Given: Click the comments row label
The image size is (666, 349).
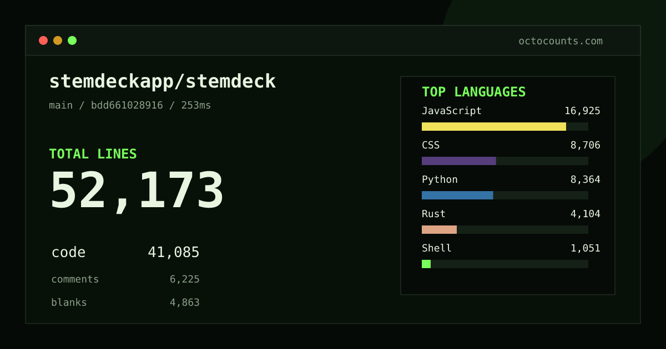Looking at the screenshot, I should pyautogui.click(x=75, y=279).
